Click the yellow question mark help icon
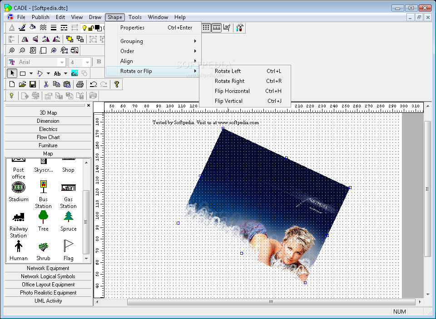Viewport: 436px width, 319px height. click(117, 84)
